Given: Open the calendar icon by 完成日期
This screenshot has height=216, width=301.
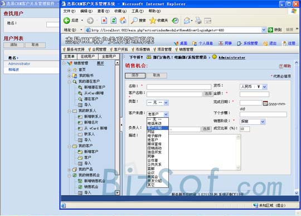Looking at the screenshot, I should pos(265,103).
